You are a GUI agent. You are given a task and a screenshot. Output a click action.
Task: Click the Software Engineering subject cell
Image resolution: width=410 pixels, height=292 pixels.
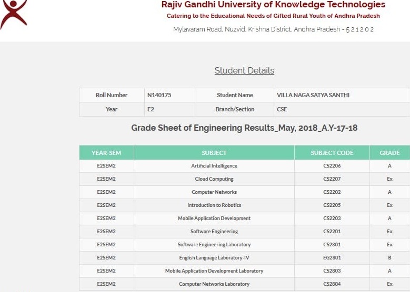click(x=214, y=232)
